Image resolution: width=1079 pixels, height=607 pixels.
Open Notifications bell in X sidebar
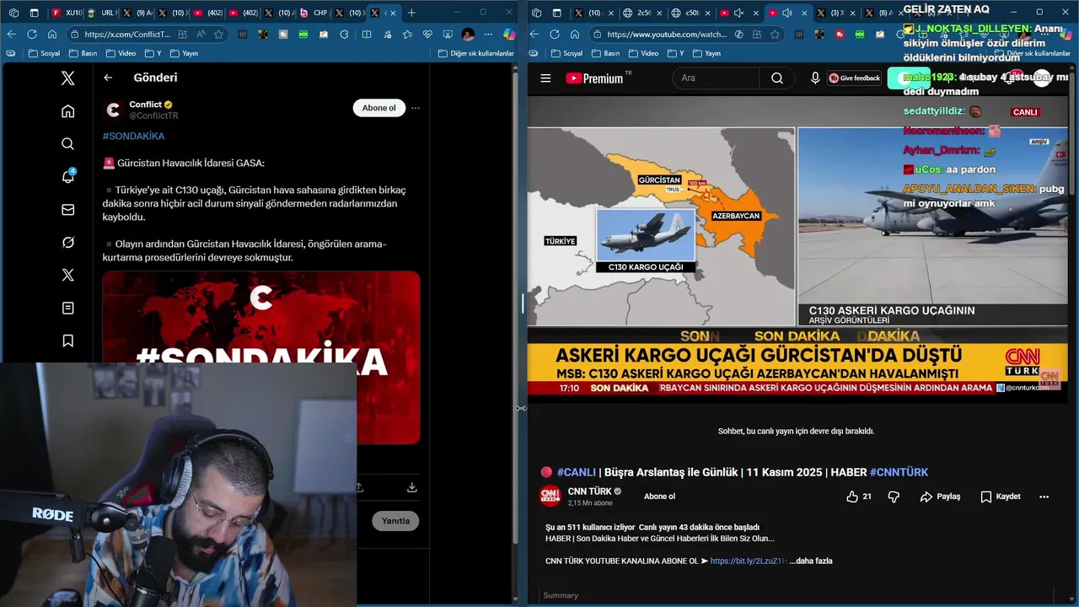(68, 176)
